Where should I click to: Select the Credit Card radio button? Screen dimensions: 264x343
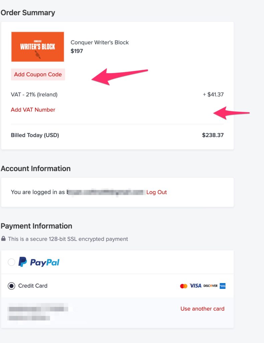click(x=11, y=286)
